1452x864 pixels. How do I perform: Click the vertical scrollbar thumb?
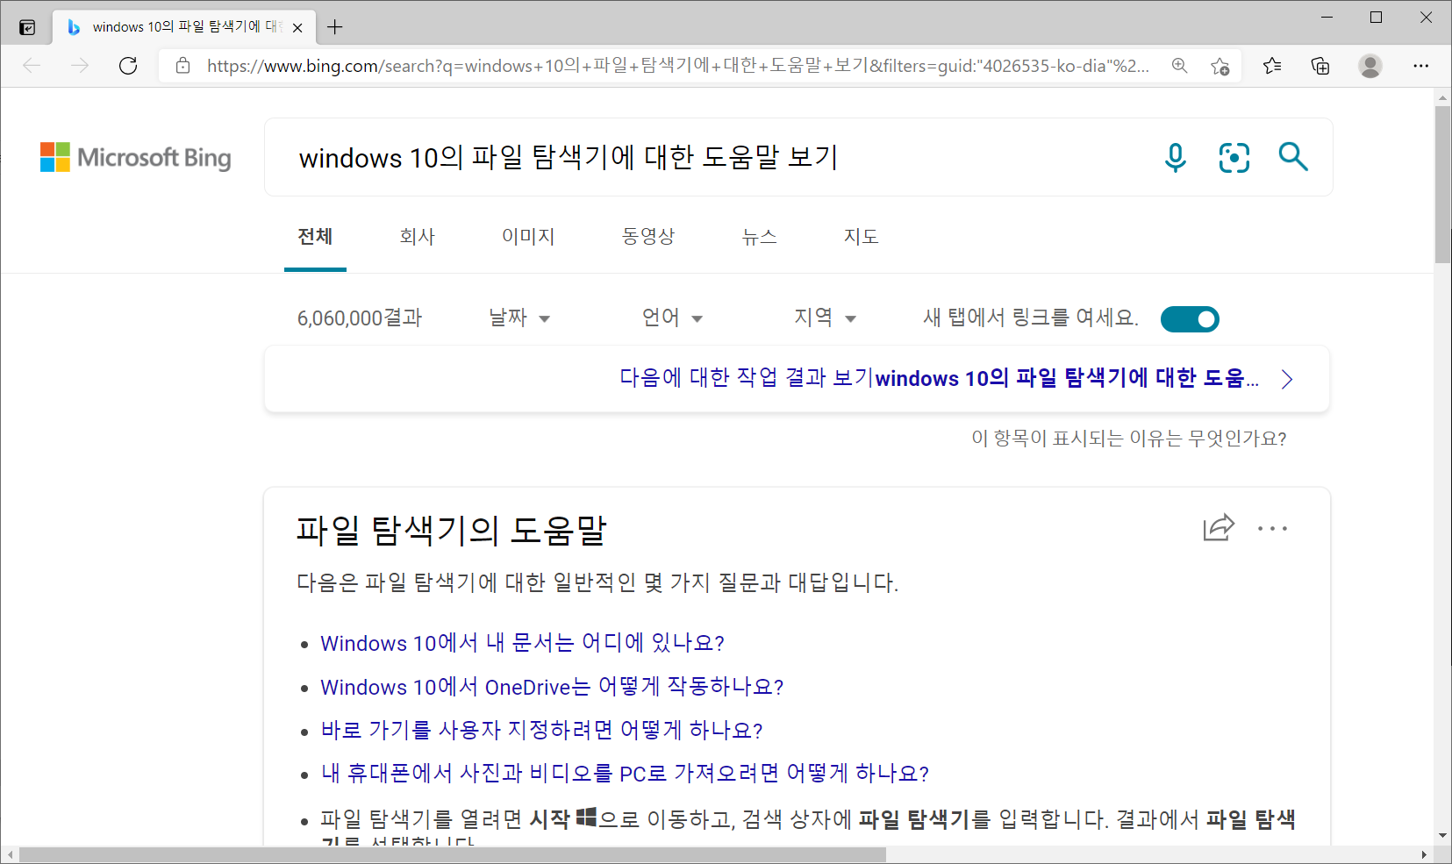(x=1442, y=184)
